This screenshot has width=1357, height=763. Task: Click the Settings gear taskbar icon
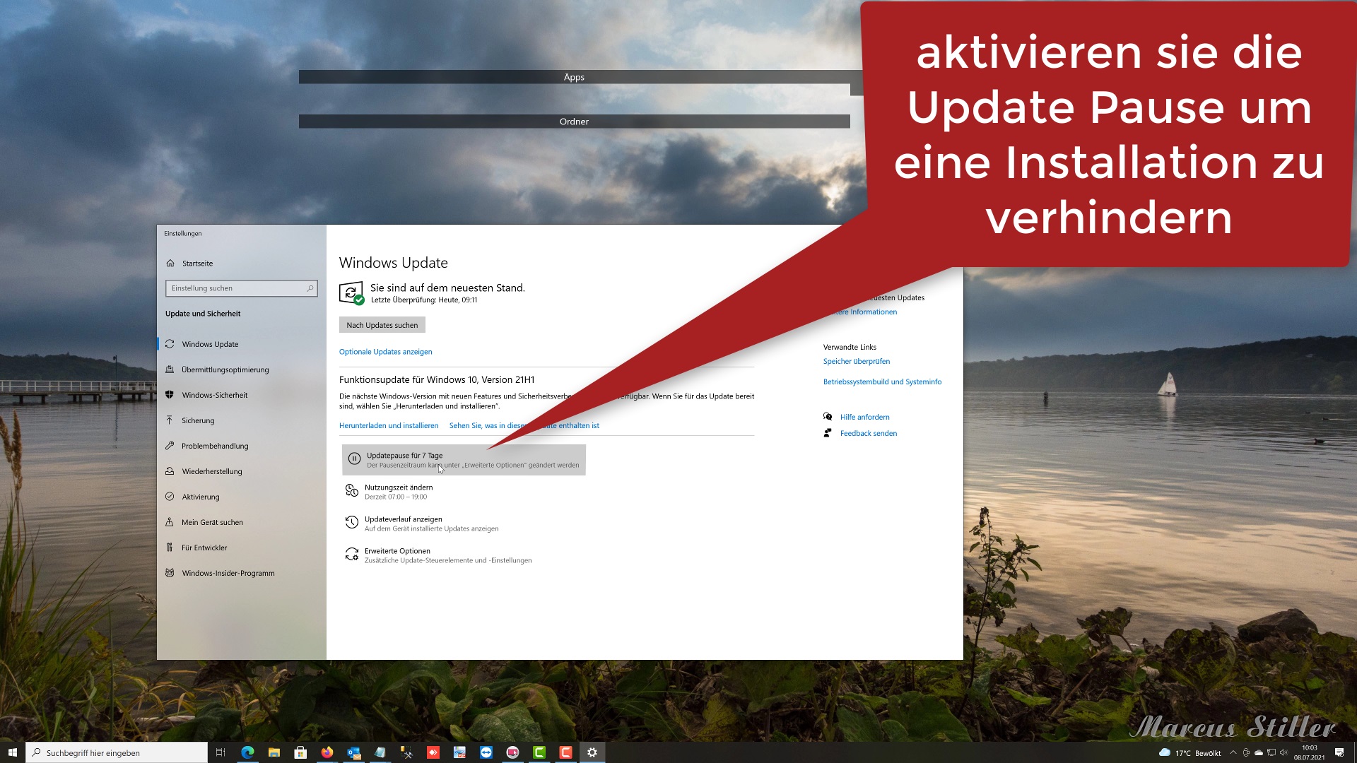click(x=592, y=752)
